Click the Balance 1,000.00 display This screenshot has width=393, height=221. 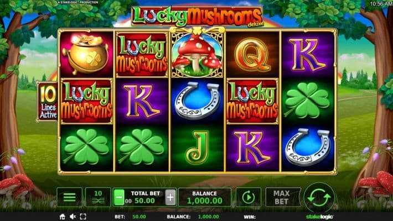(x=204, y=197)
